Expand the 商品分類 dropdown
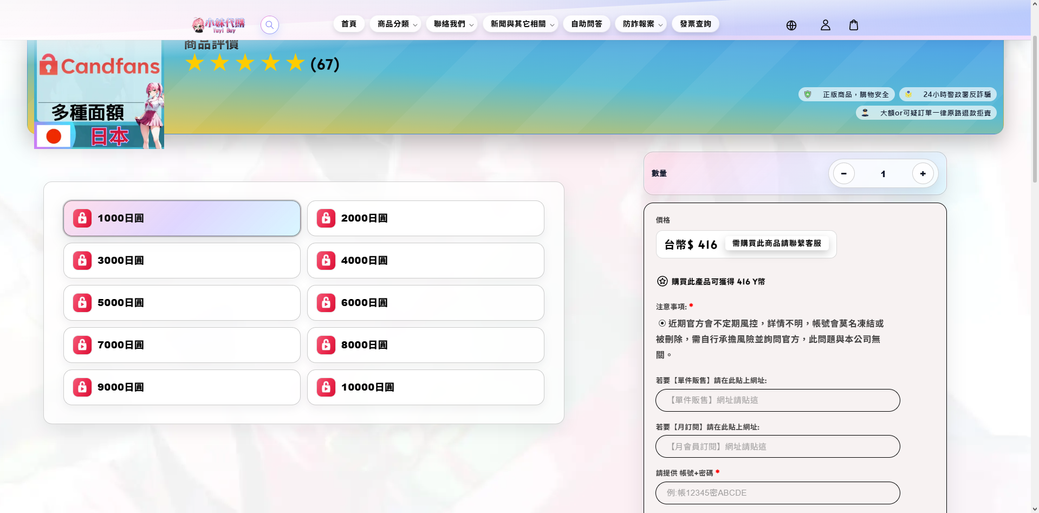Screen dimensions: 1039x513 [x=395, y=23]
